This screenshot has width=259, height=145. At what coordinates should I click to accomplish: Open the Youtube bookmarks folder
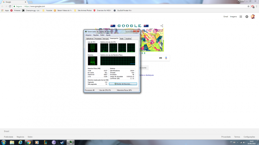(x=47, y=10)
